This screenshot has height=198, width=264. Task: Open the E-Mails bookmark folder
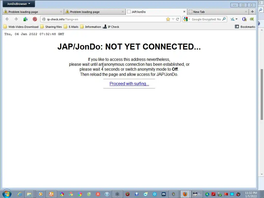click(x=71, y=27)
